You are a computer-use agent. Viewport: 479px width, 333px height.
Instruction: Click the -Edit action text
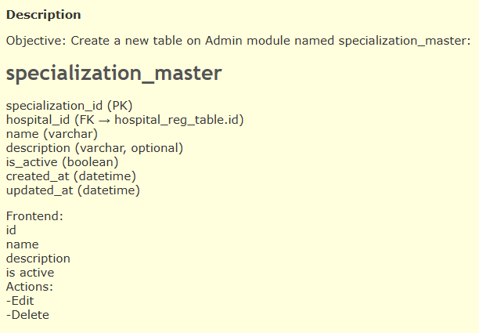[x=20, y=301]
